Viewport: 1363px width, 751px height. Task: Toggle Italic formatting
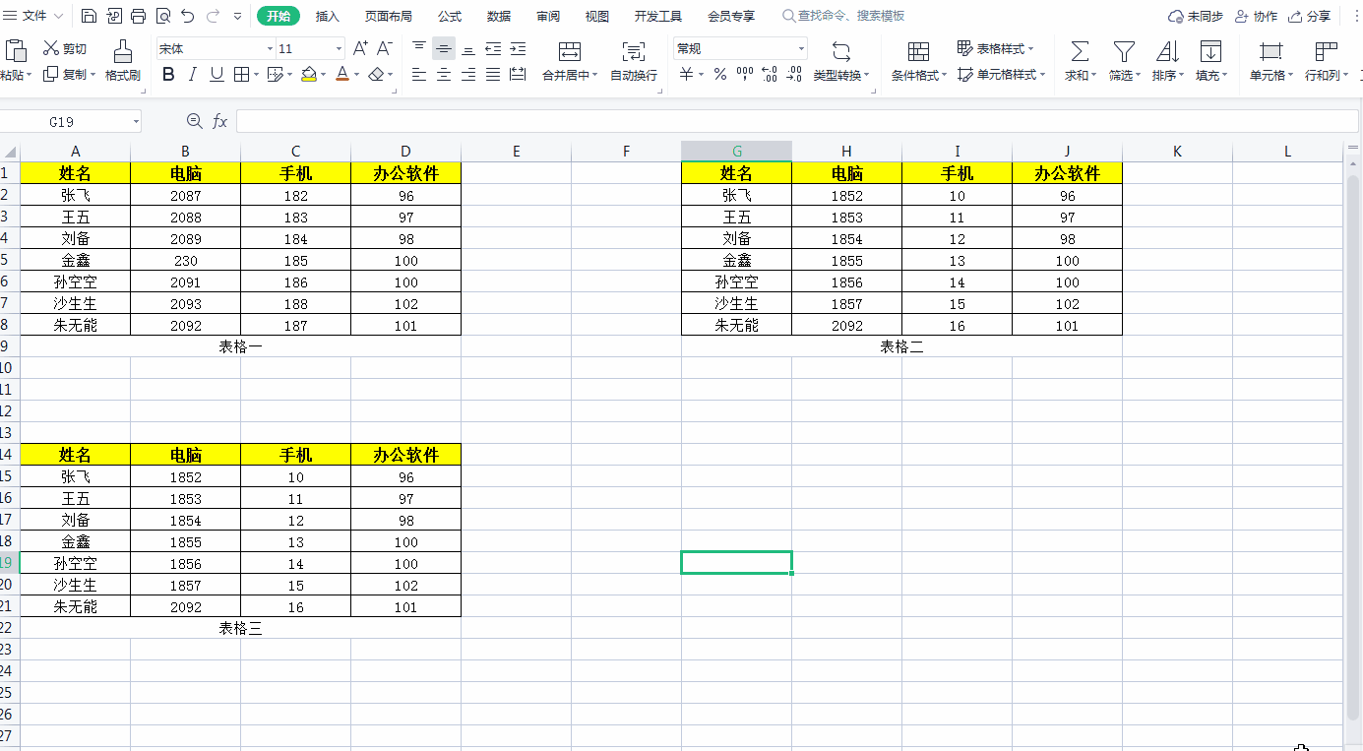pyautogui.click(x=192, y=74)
